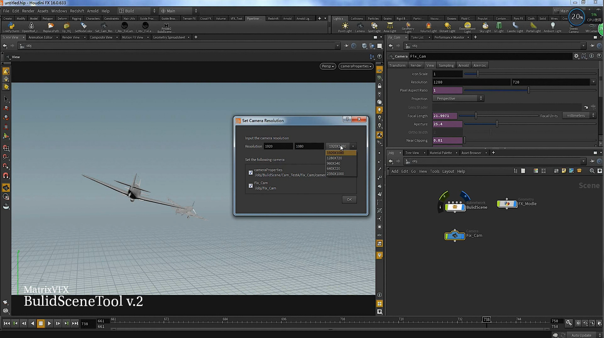Click the network editor search magnifier icon
Image resolution: width=604 pixels, height=338 pixels.
tap(592, 171)
